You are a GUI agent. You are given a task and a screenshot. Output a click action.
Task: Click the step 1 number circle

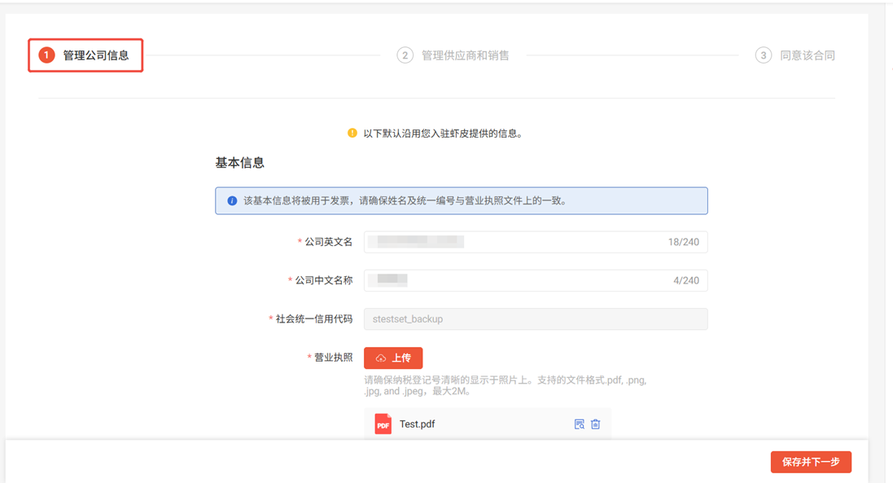pyautogui.click(x=46, y=55)
